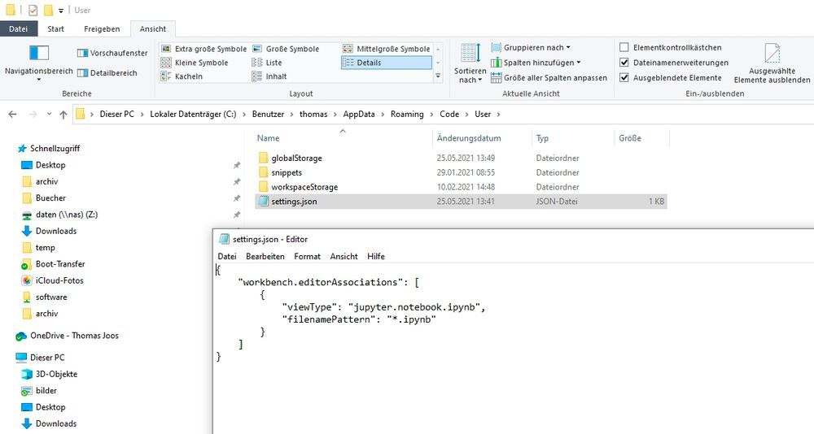Open software folder in sidebar
The width and height of the screenshot is (814, 434).
click(x=50, y=297)
